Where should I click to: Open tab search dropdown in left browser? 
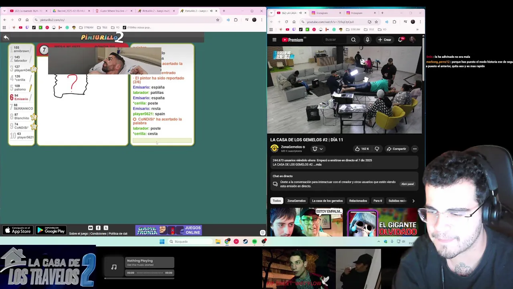point(4,11)
